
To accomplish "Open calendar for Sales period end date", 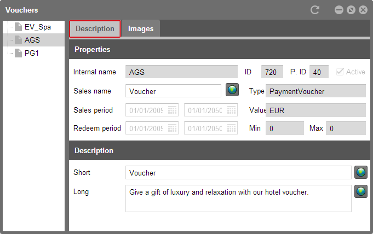I will [231, 110].
